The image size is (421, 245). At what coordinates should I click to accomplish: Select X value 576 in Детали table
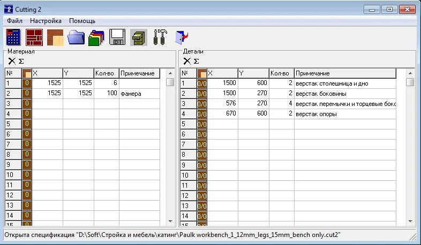pyautogui.click(x=222, y=103)
